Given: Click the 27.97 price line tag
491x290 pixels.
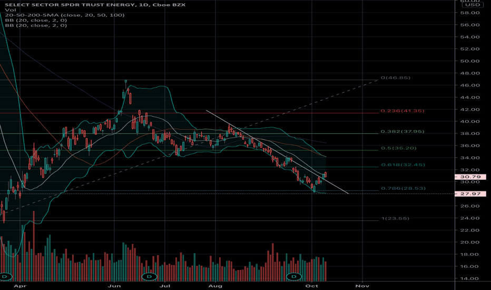Looking at the screenshot, I should coord(470,194).
